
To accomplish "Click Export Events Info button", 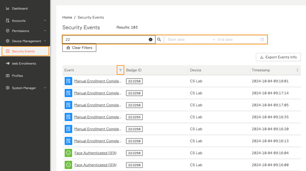I will click(278, 57).
